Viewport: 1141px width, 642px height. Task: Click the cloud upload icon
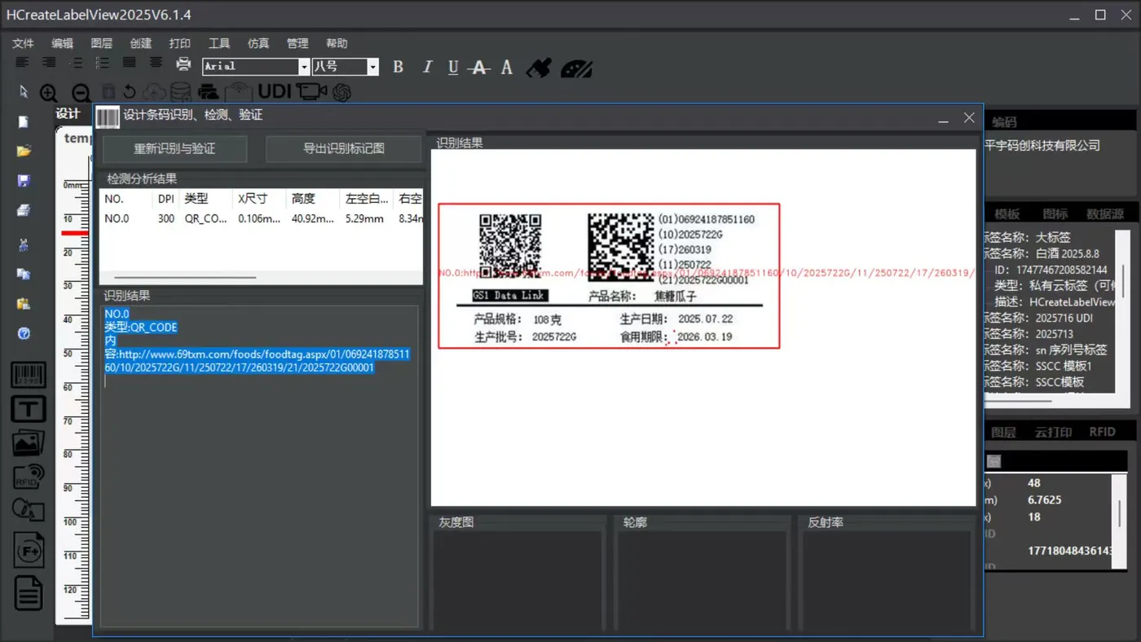click(x=154, y=92)
